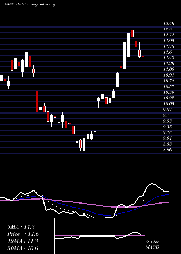Click inside the MACD inset chart box
The width and height of the screenshot is (181, 254).
[100, 236]
